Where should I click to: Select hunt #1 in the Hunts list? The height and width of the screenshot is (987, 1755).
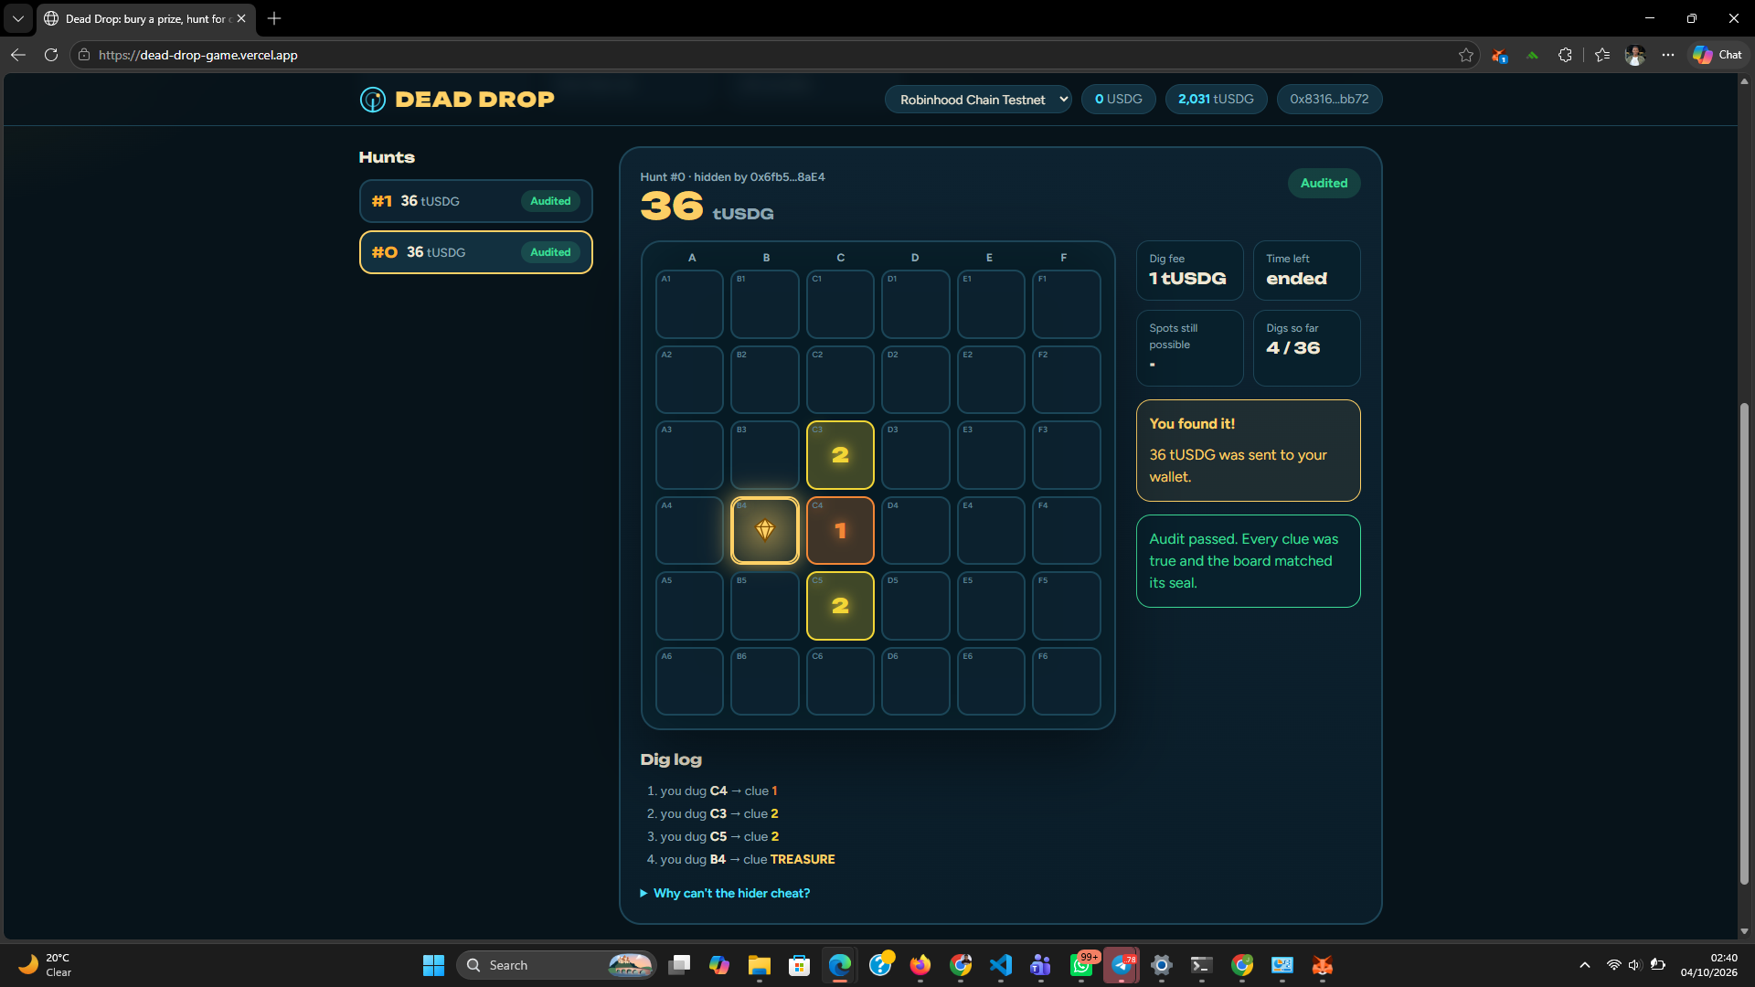(x=475, y=201)
